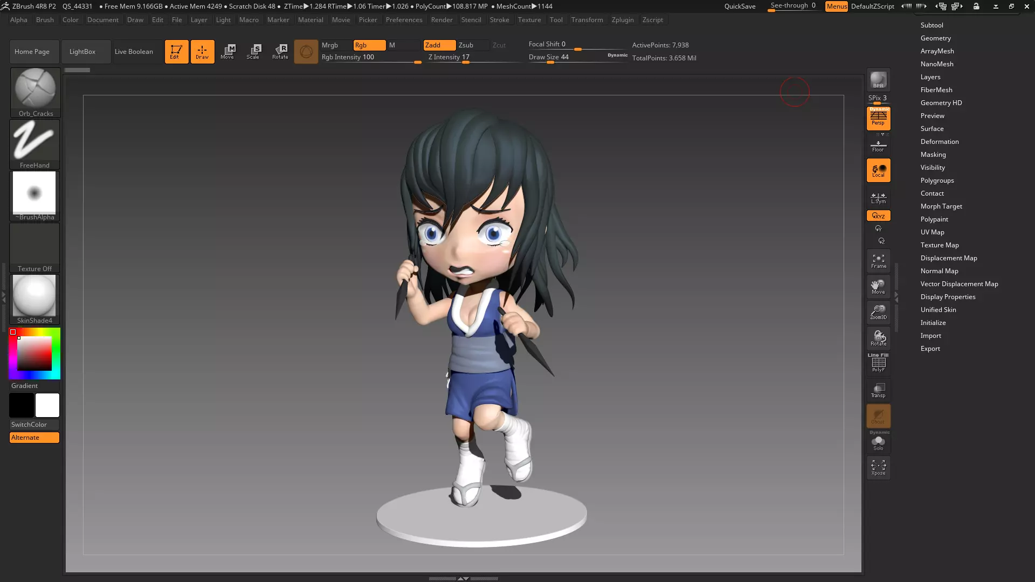The width and height of the screenshot is (1035, 582).
Task: Toggle Transp transparency mode
Action: [x=878, y=390]
